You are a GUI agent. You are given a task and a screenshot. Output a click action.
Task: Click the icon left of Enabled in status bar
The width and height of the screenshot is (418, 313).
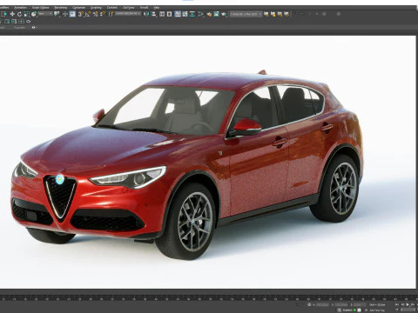coord(339,310)
